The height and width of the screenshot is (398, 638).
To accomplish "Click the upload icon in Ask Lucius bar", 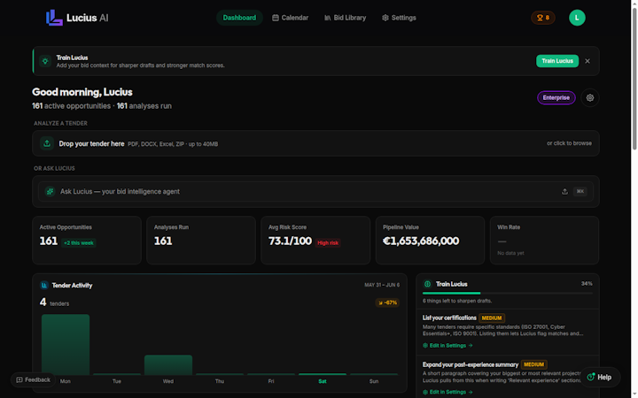I will coord(564,191).
